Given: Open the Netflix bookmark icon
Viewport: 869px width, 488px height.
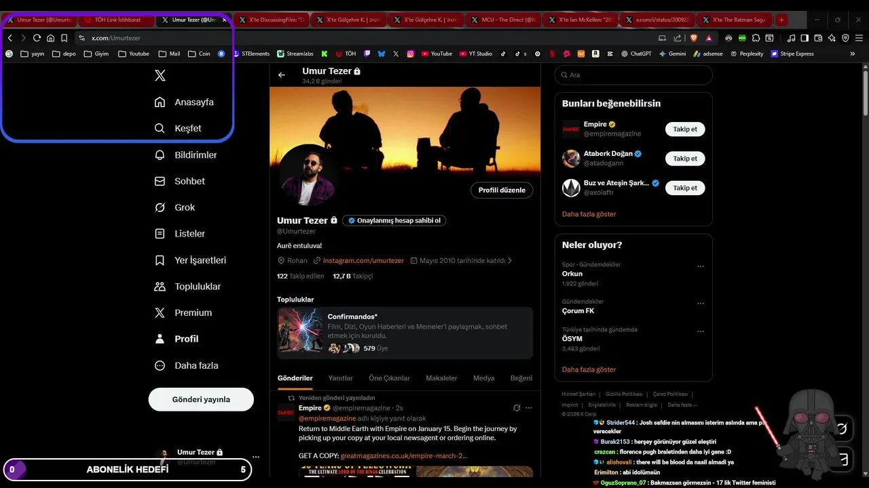Looking at the screenshot, I should 551,54.
